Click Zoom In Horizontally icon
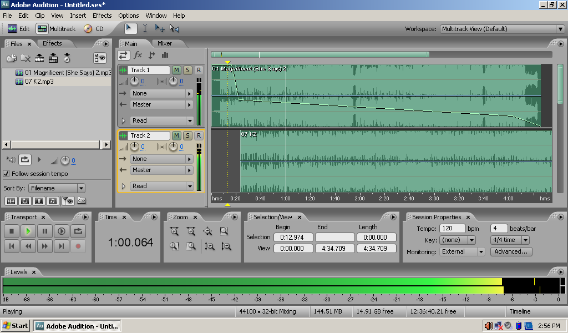Viewport: 568px width, 333px height. coord(175,231)
